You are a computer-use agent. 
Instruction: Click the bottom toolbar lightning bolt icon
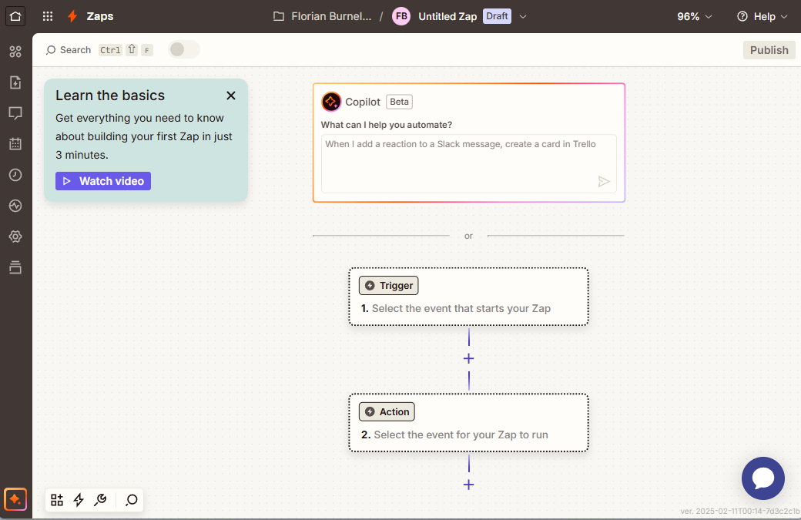coord(79,500)
